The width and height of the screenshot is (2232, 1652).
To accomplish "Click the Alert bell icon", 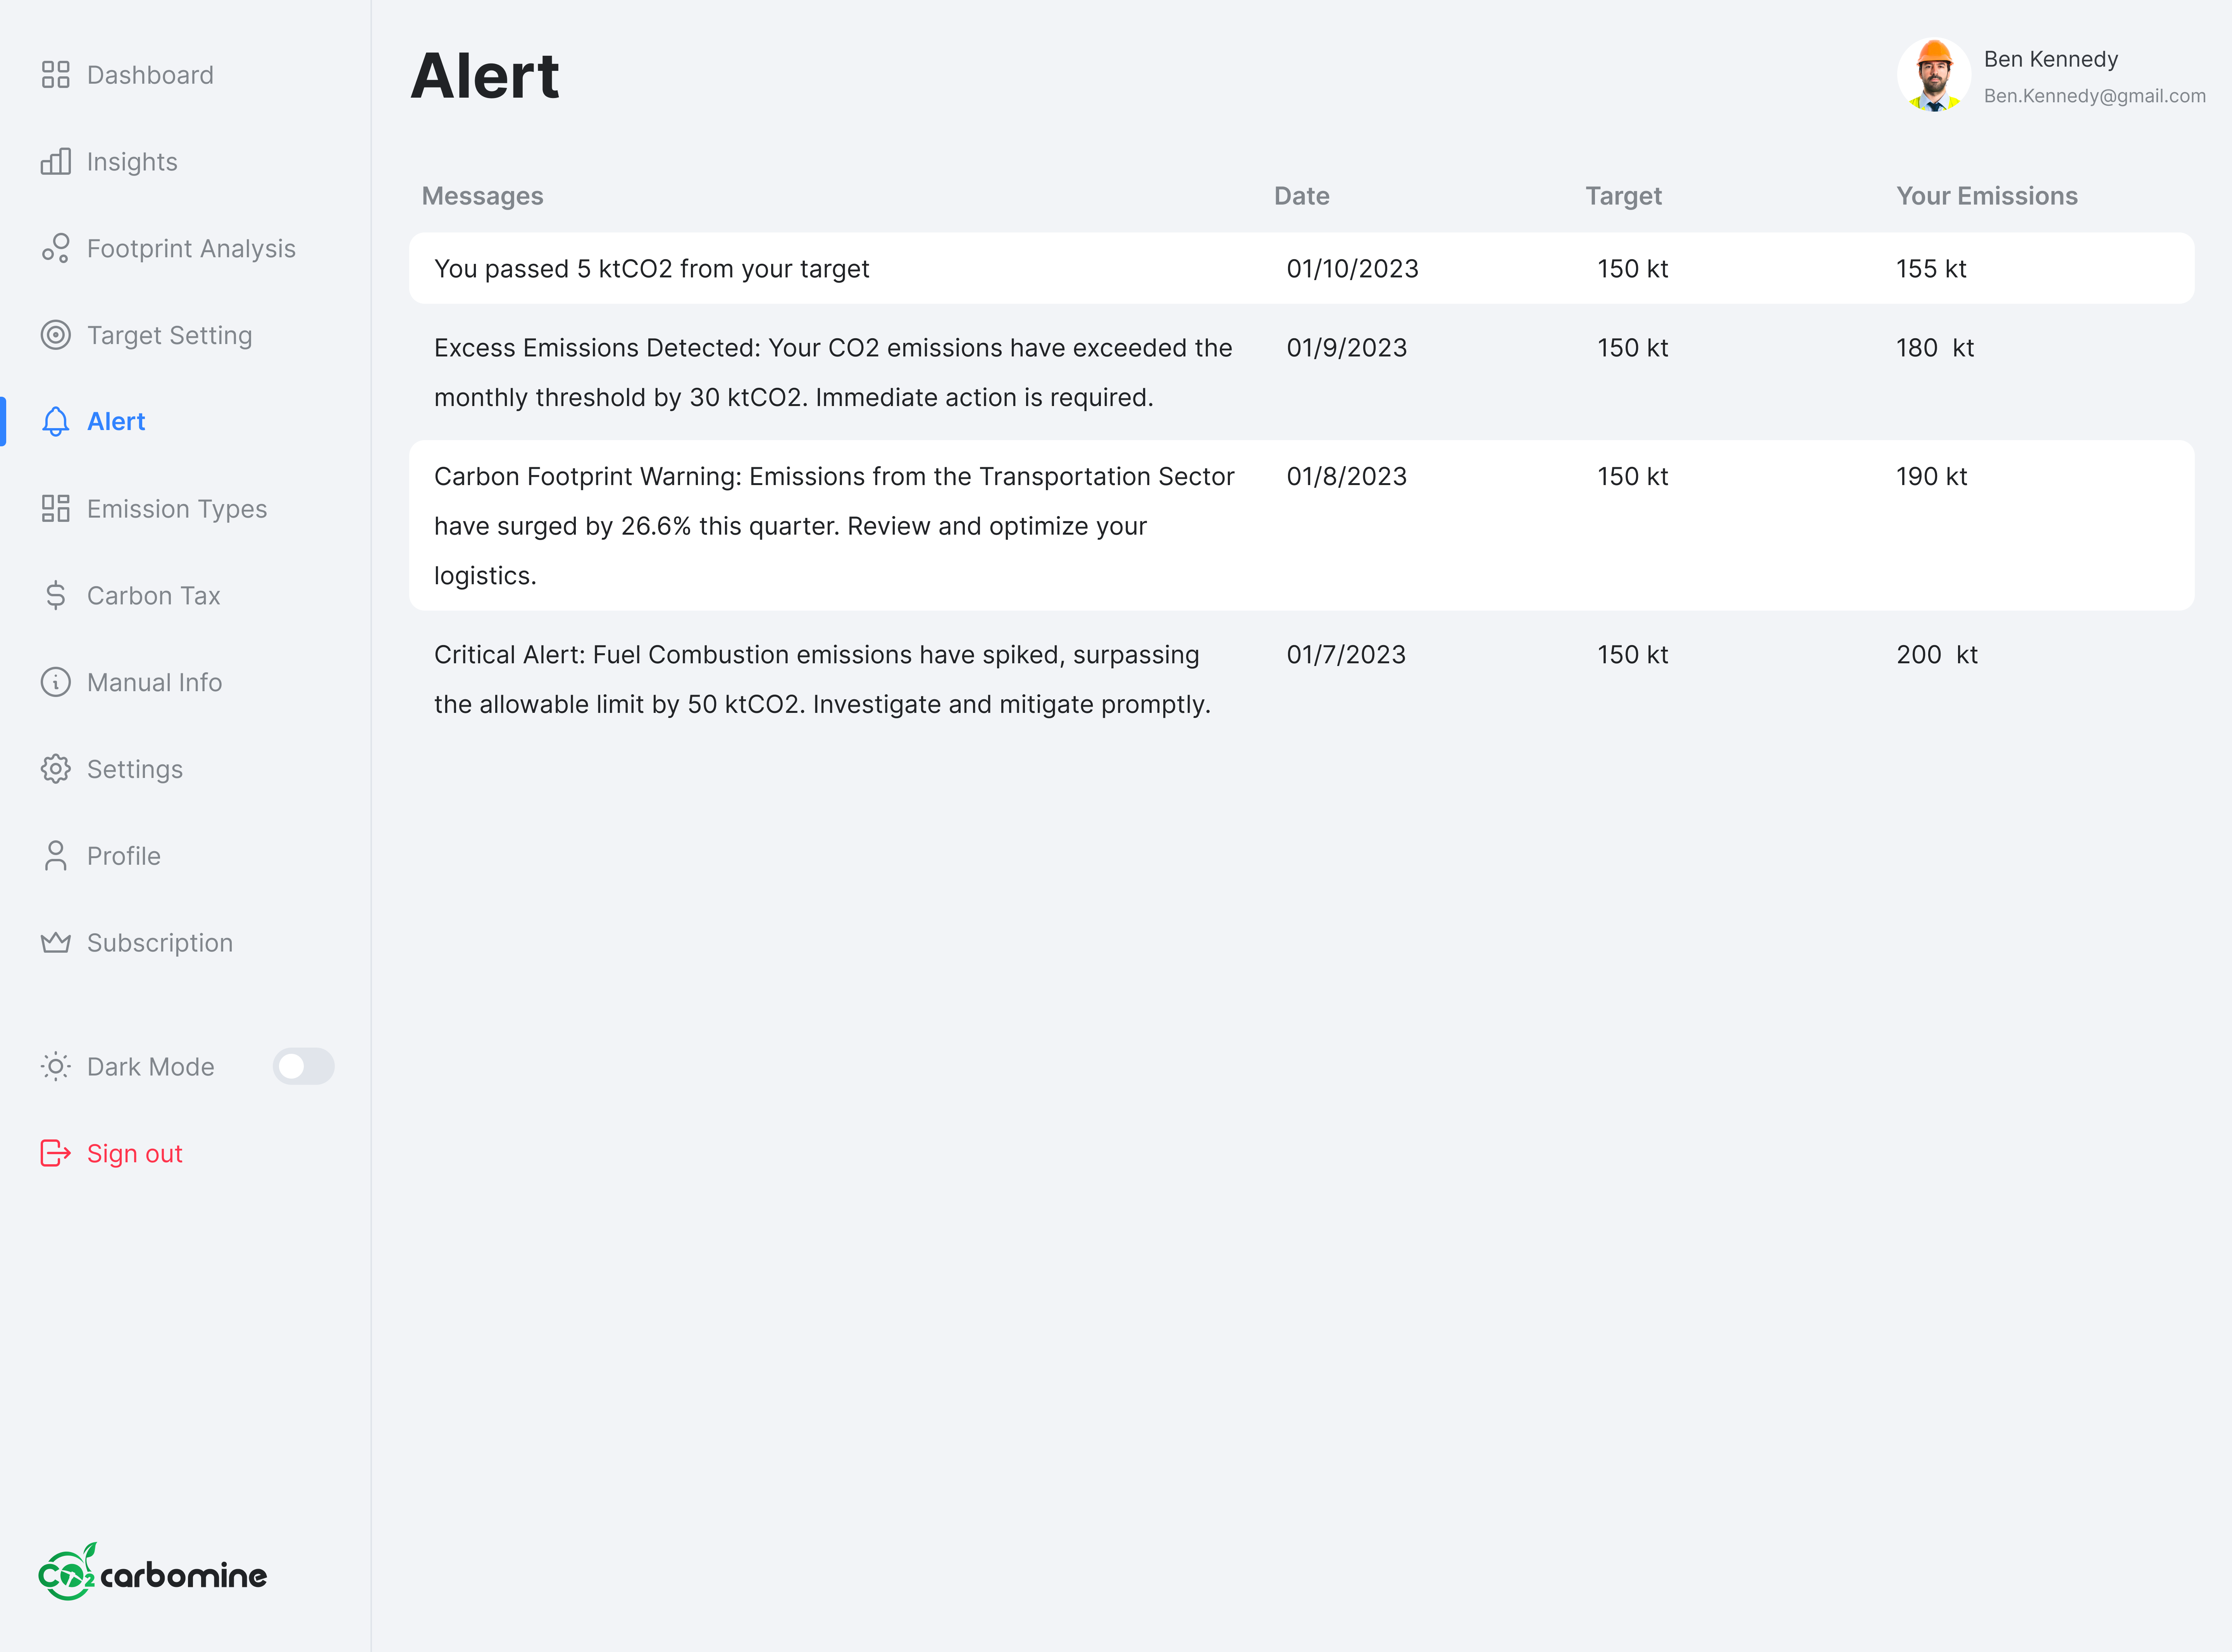I will click(x=55, y=422).
